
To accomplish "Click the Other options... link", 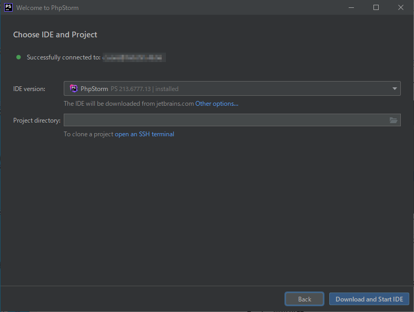I will pyautogui.click(x=216, y=104).
